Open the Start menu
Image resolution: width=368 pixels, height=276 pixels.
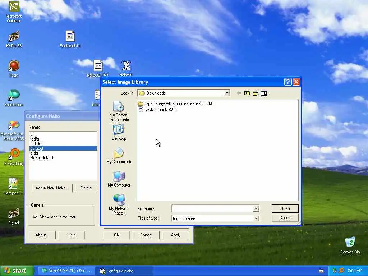click(17, 271)
